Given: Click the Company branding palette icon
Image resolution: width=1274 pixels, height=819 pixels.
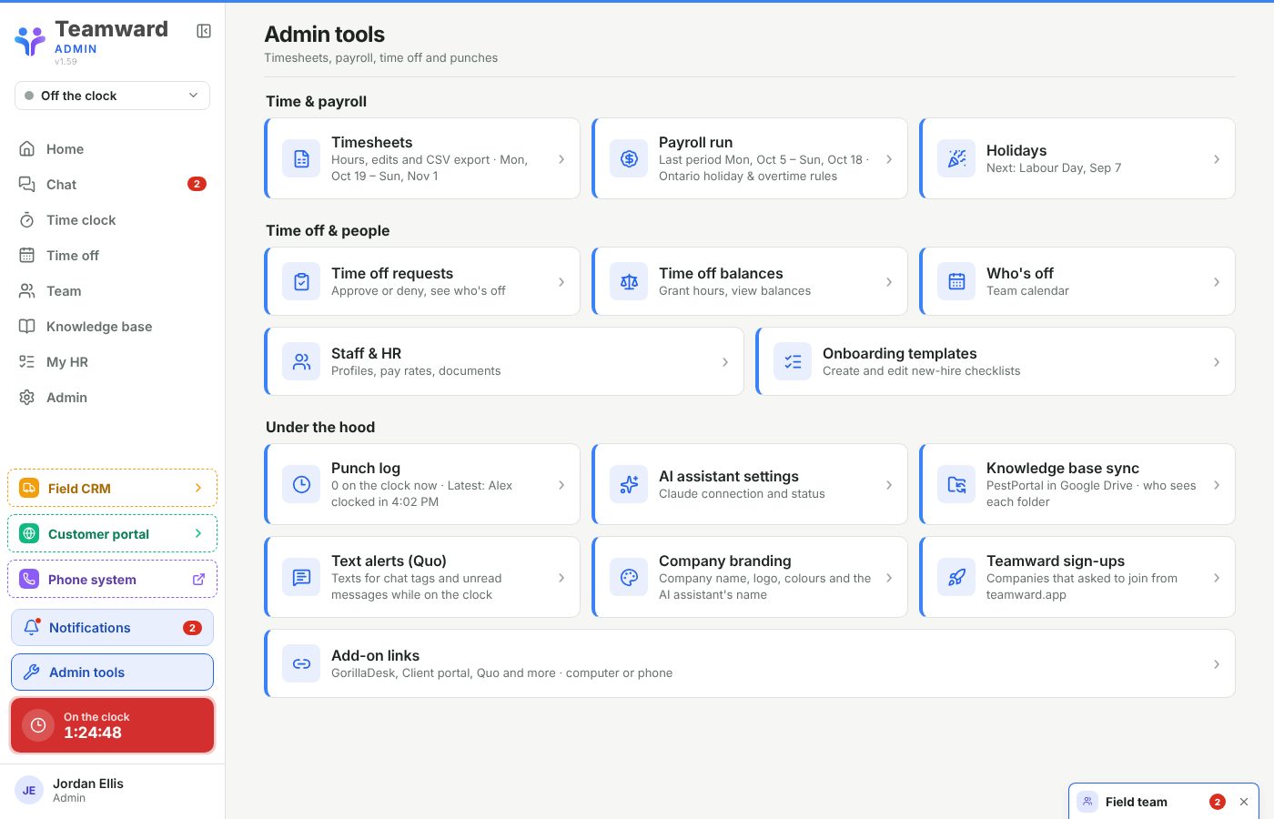Looking at the screenshot, I should [x=629, y=577].
